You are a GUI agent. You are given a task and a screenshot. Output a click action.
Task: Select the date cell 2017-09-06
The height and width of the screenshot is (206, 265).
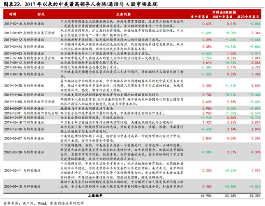tap(13, 67)
